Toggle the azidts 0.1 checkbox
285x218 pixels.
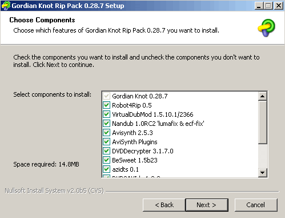[106, 169]
